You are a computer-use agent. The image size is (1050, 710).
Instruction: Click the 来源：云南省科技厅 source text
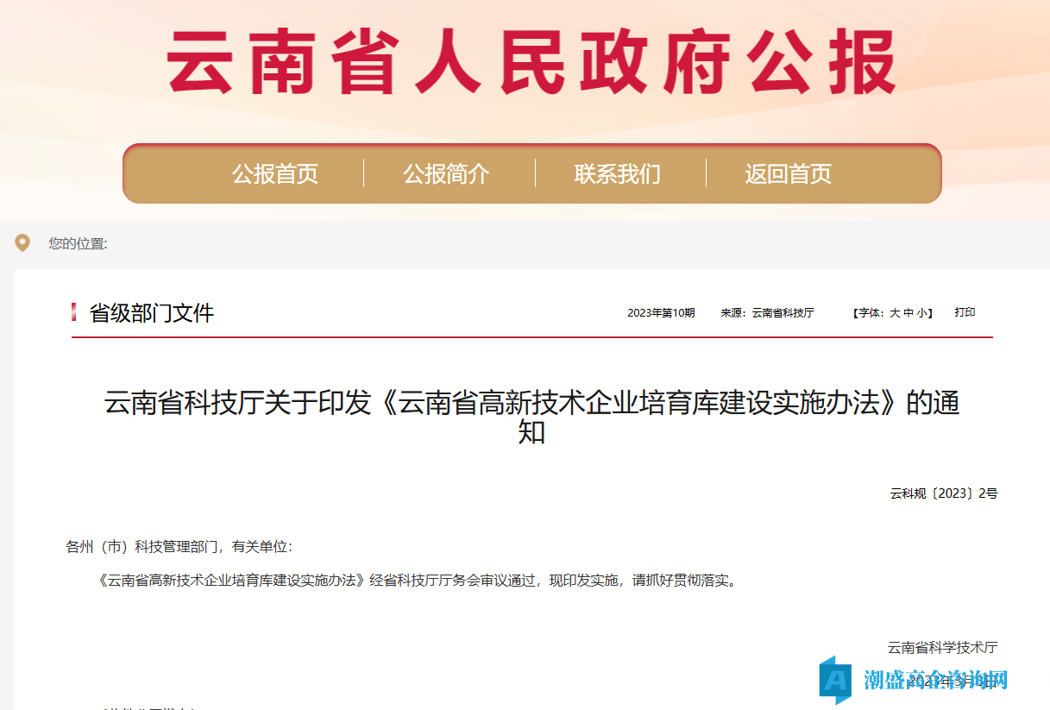pyautogui.click(x=767, y=313)
